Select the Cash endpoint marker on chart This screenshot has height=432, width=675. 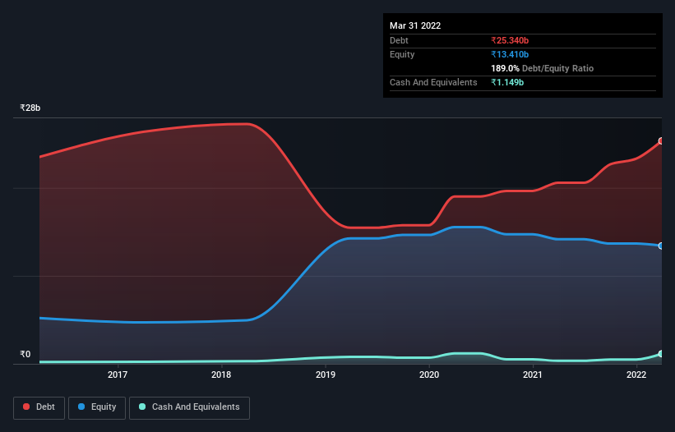click(661, 354)
